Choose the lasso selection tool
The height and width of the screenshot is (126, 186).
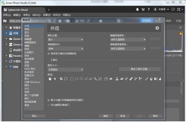click(81, 79)
